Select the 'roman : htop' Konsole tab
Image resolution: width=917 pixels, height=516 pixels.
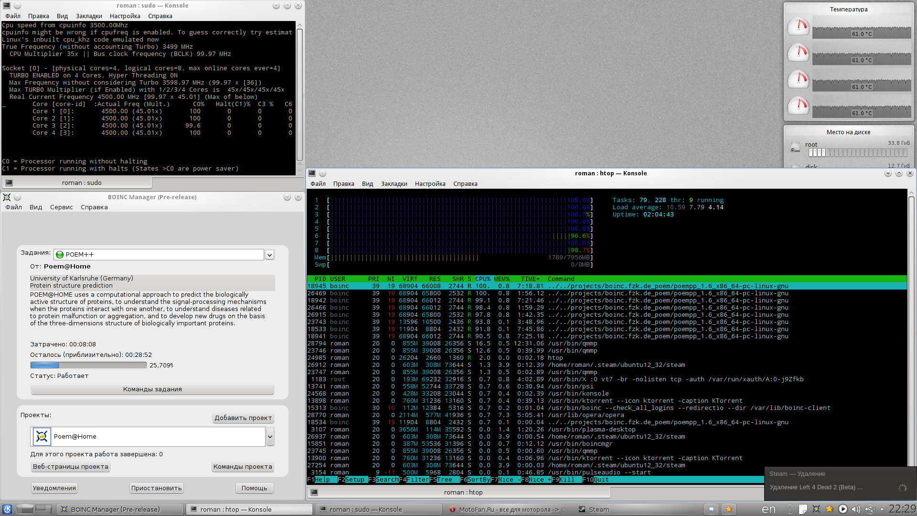tap(458, 492)
